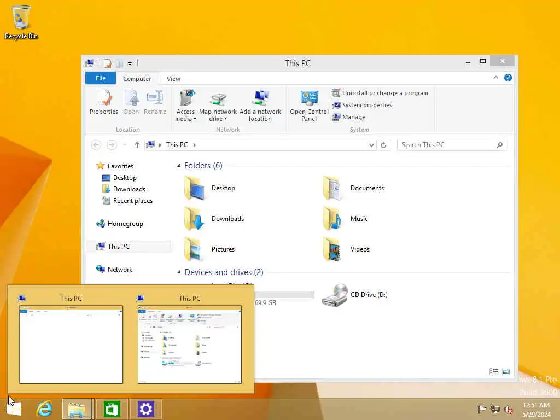Viewport: 560px width, 420px height.
Task: Open the File ribbon tab
Action: pos(101,78)
